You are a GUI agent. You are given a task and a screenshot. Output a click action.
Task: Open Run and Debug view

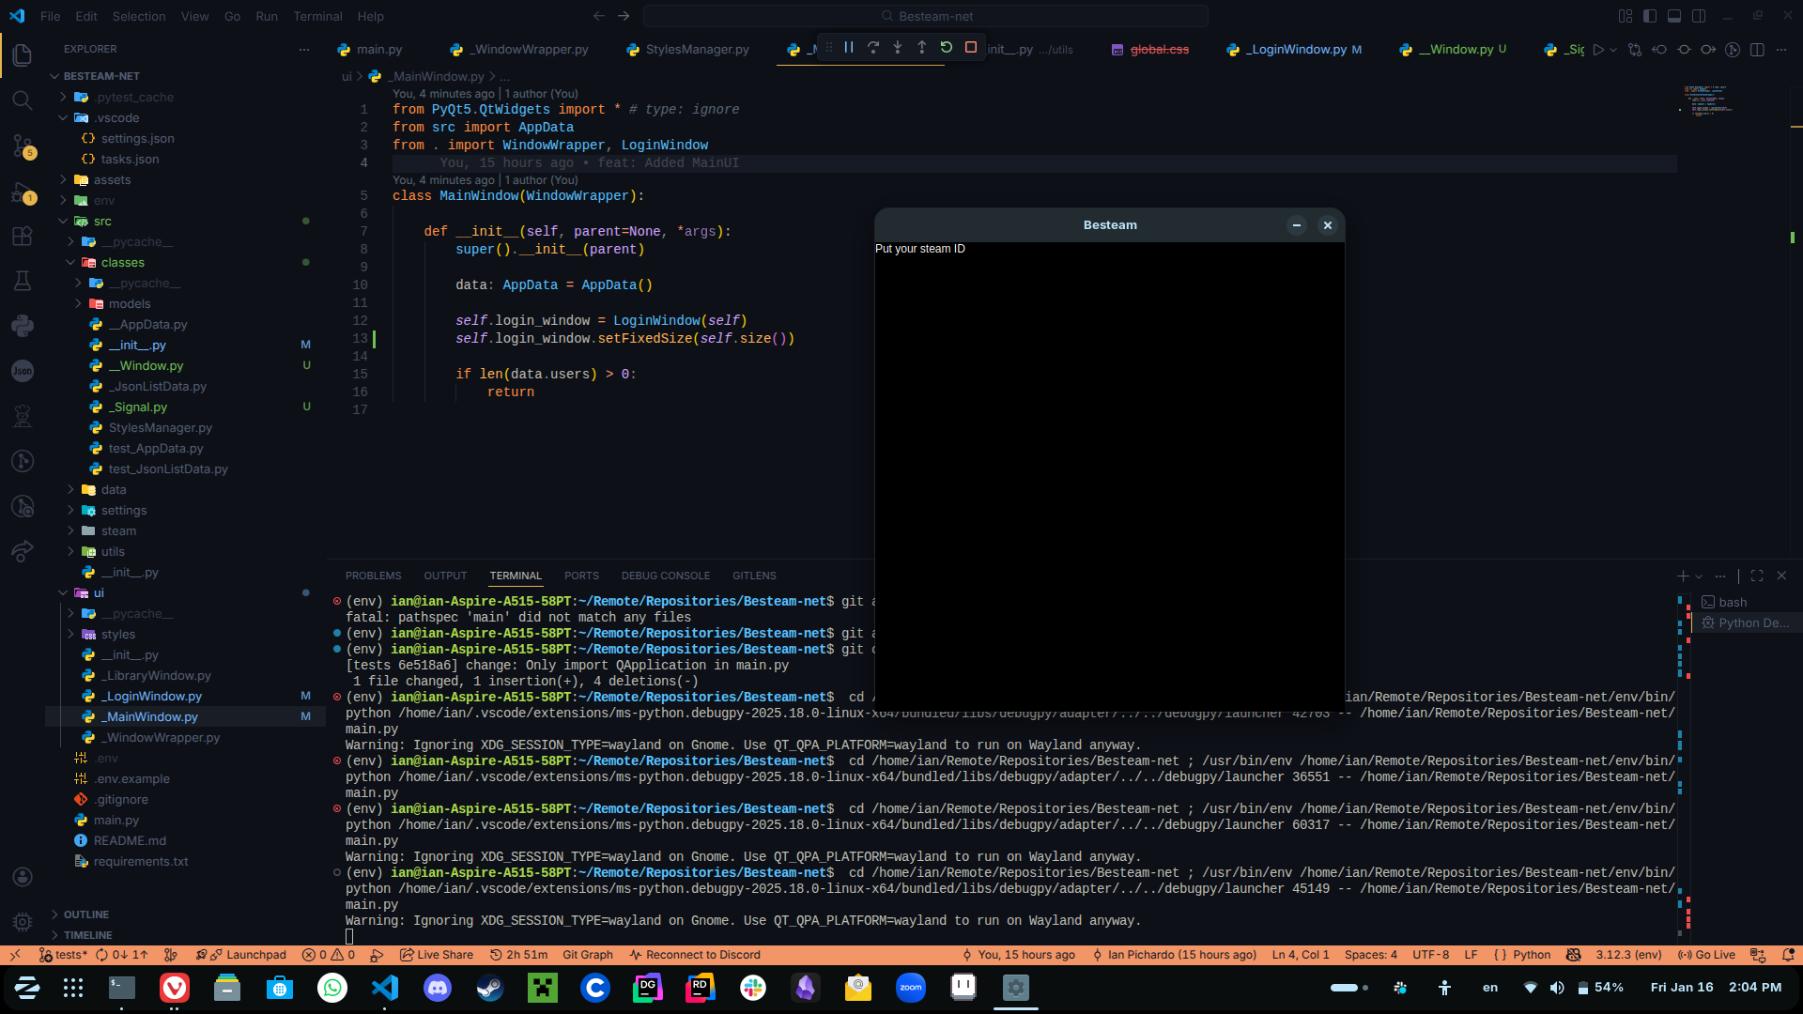coord(23,192)
